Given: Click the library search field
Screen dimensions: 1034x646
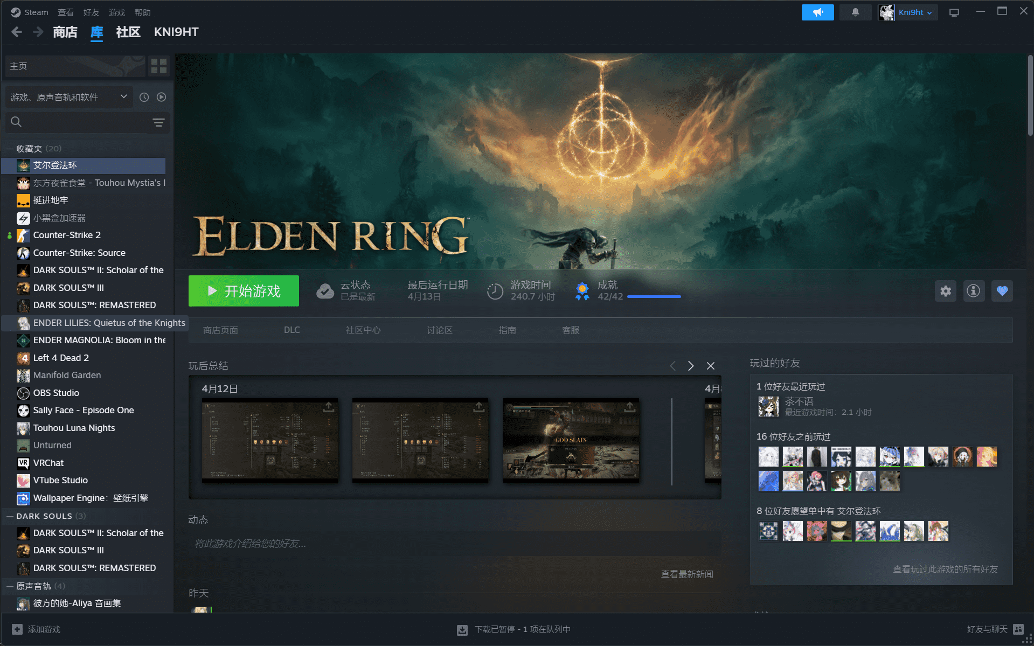Looking at the screenshot, I should [x=86, y=122].
